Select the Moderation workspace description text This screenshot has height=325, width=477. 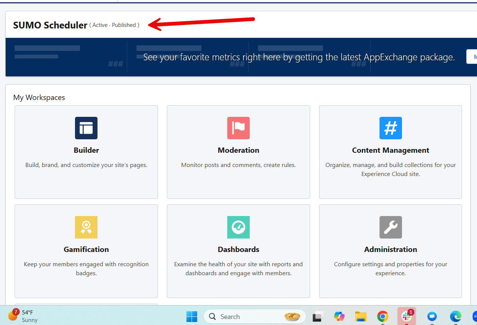pos(238,165)
